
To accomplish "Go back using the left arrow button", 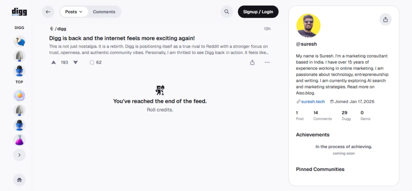I will click(48, 12).
